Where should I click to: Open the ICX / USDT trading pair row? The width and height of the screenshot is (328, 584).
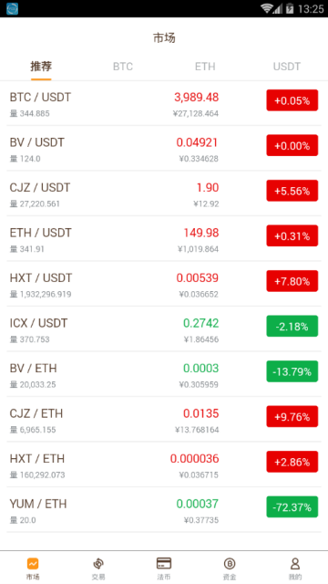point(164,328)
